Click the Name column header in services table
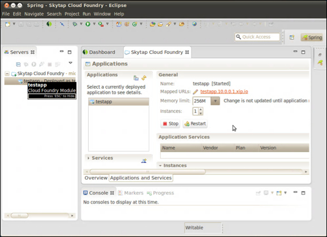Viewport: 327px width, 237px height. click(x=181, y=148)
